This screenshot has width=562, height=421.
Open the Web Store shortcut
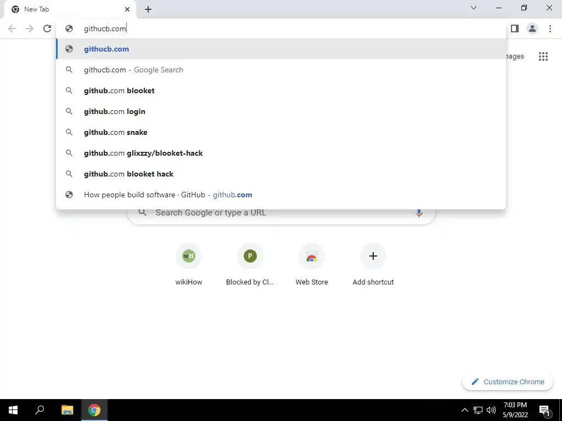coord(312,265)
